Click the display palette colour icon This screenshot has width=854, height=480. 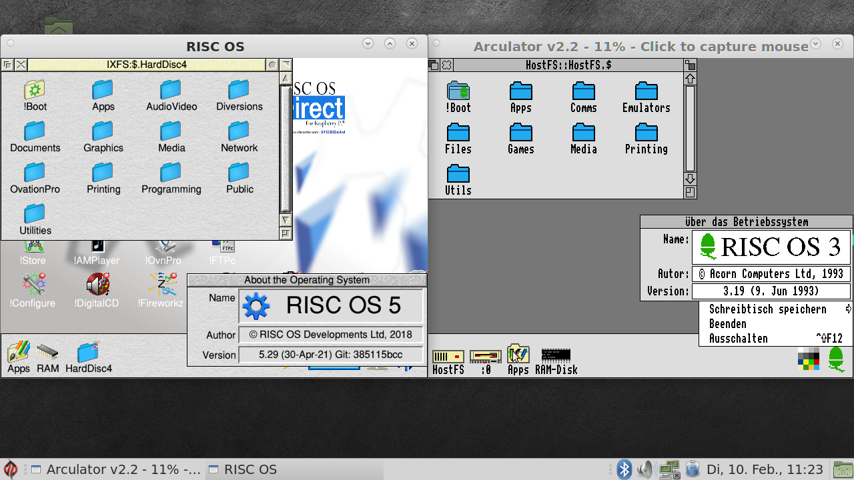(808, 359)
